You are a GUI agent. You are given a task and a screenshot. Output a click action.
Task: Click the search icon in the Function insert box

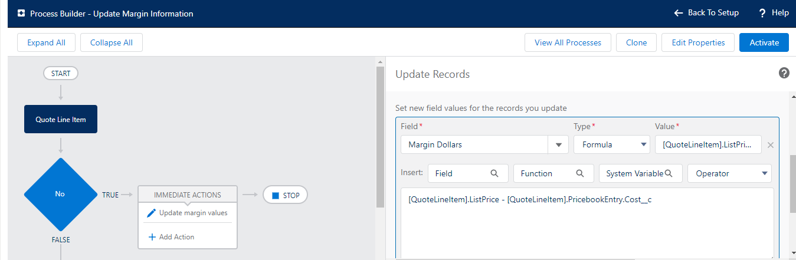pyautogui.click(x=580, y=173)
